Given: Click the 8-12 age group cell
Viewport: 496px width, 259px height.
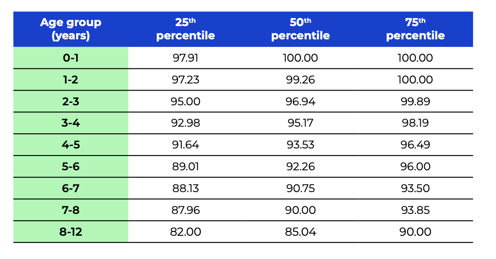Looking at the screenshot, I should [x=70, y=231].
